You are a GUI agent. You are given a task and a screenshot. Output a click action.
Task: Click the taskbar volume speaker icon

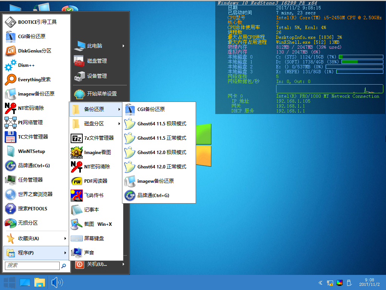click(x=57, y=282)
